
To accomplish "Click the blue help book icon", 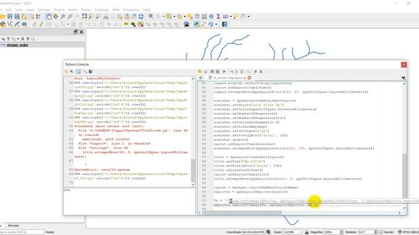I will point(225,25).
